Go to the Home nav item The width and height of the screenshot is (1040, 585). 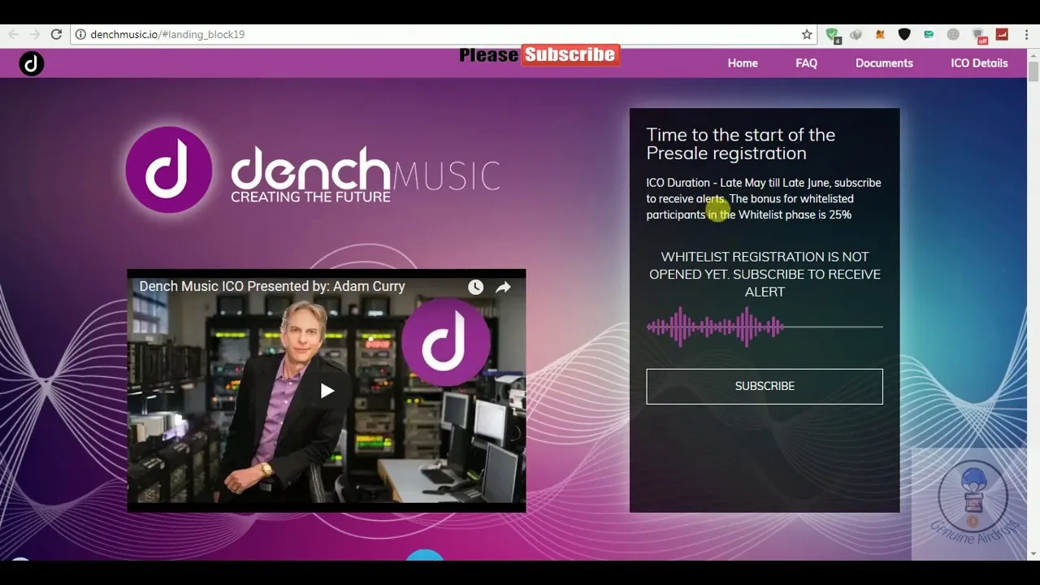coord(743,63)
